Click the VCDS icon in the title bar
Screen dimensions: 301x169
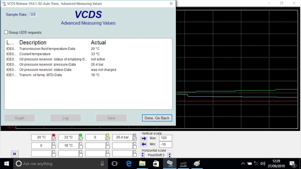4,4
